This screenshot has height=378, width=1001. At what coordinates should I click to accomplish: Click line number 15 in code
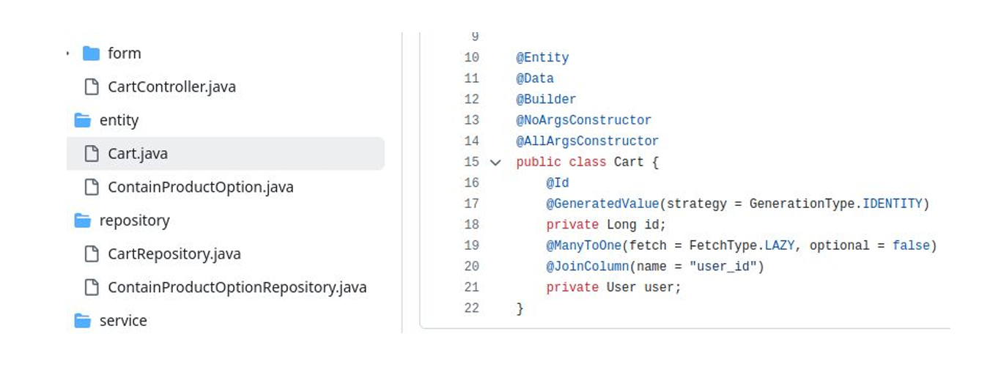coord(471,162)
